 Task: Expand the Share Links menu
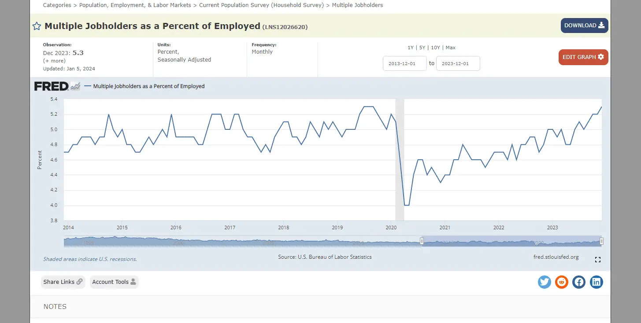tap(63, 282)
